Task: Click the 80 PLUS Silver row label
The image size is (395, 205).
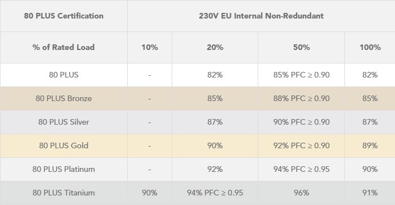Action: coord(64,122)
